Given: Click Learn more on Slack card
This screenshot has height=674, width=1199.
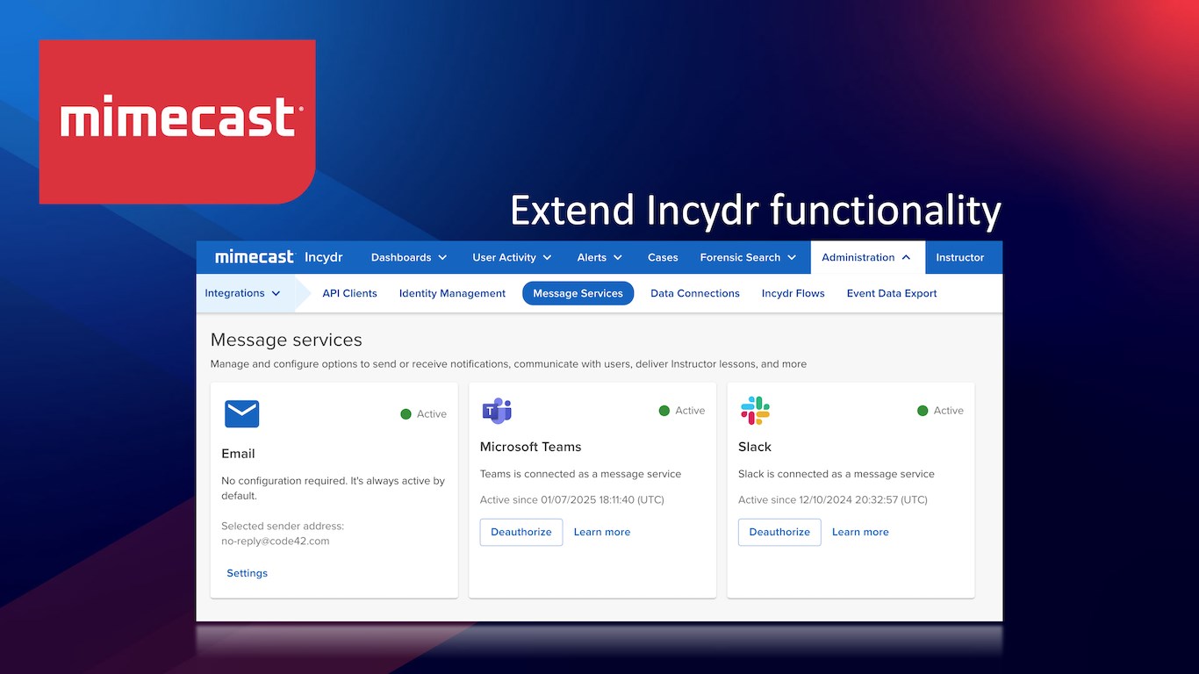Looking at the screenshot, I should (860, 532).
